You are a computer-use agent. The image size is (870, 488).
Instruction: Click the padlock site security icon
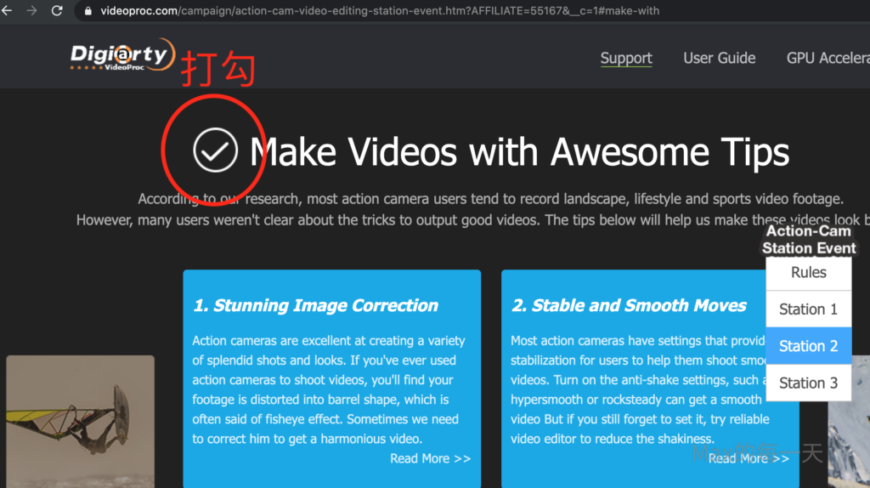88,11
